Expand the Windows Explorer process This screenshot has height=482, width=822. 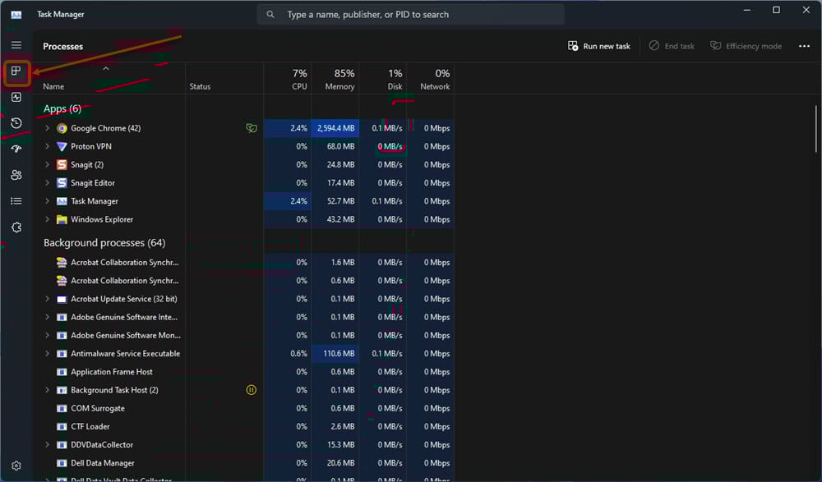coord(47,219)
